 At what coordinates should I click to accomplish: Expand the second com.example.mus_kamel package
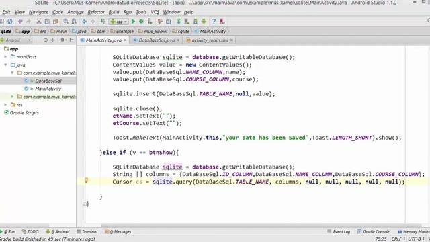[x=12, y=97]
